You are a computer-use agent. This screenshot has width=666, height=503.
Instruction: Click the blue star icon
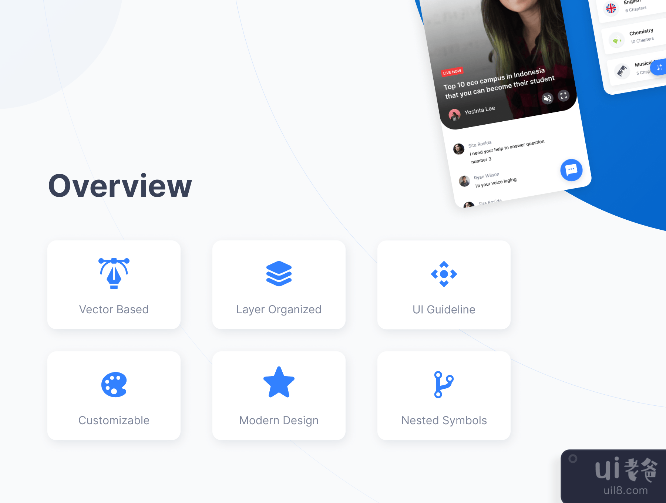[x=279, y=383]
